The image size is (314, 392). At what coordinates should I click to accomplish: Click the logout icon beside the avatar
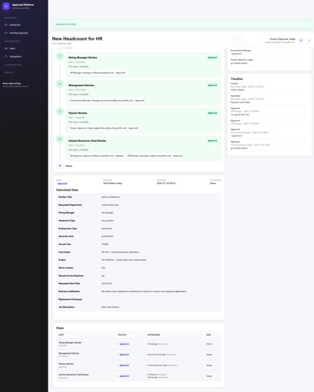309,40
